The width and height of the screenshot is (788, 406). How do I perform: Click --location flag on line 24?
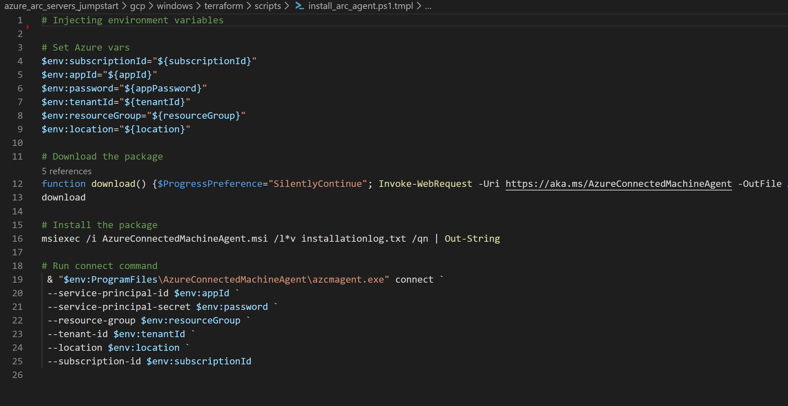[x=75, y=348]
